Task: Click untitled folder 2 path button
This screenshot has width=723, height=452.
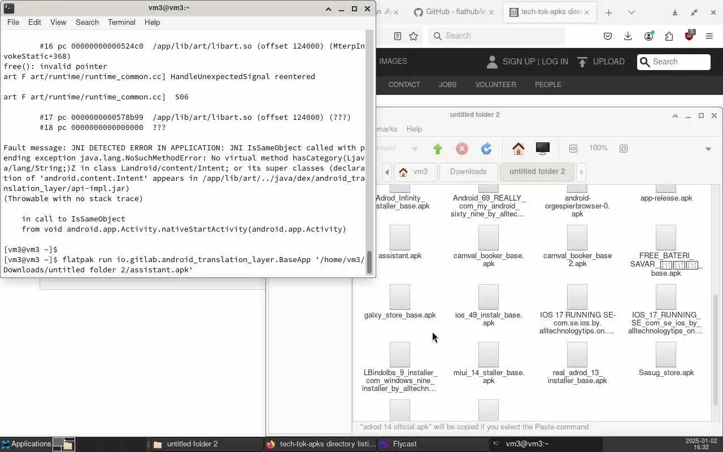Action: [x=537, y=172]
